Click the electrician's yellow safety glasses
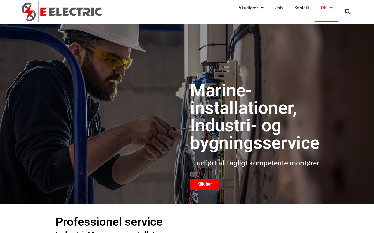Screen dimensions: 374x233 click(107, 57)
